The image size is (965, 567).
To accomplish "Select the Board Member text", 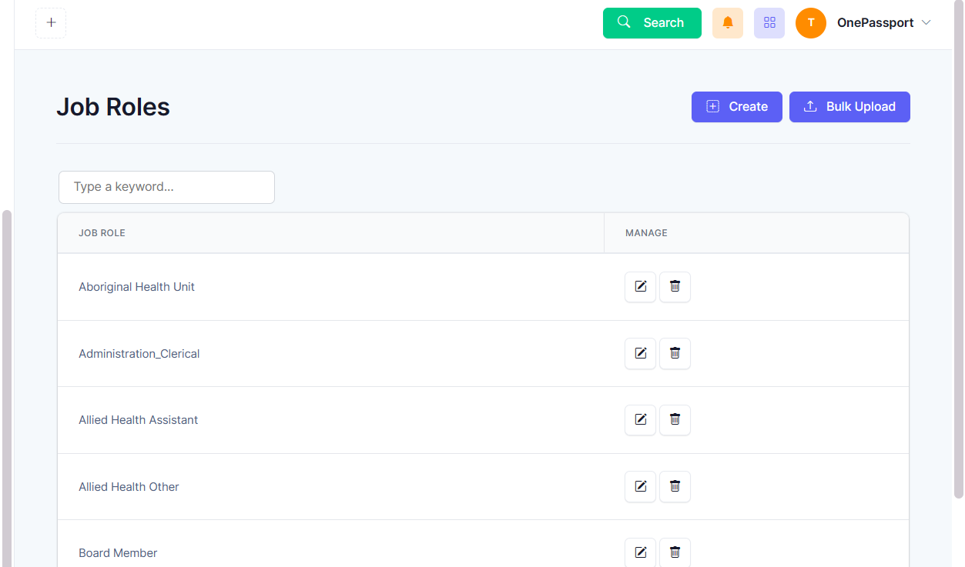I will pyautogui.click(x=118, y=553).
